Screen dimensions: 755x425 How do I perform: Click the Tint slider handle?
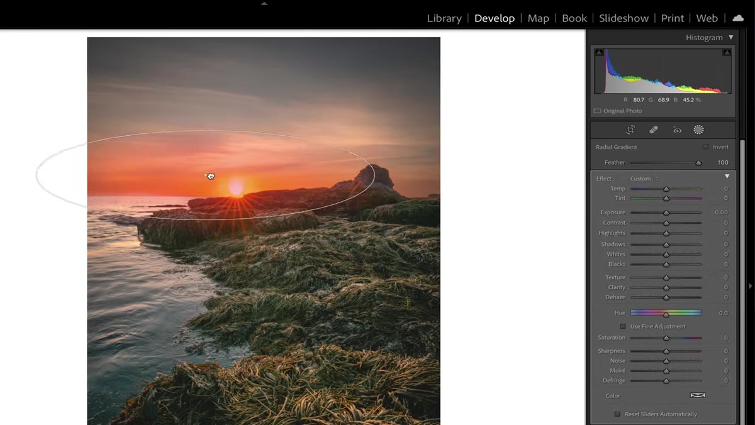666,199
